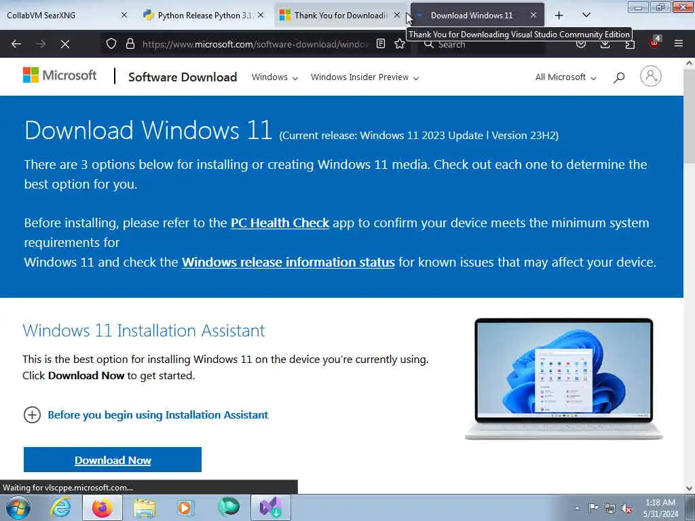Sign in with the account icon

tap(651, 76)
